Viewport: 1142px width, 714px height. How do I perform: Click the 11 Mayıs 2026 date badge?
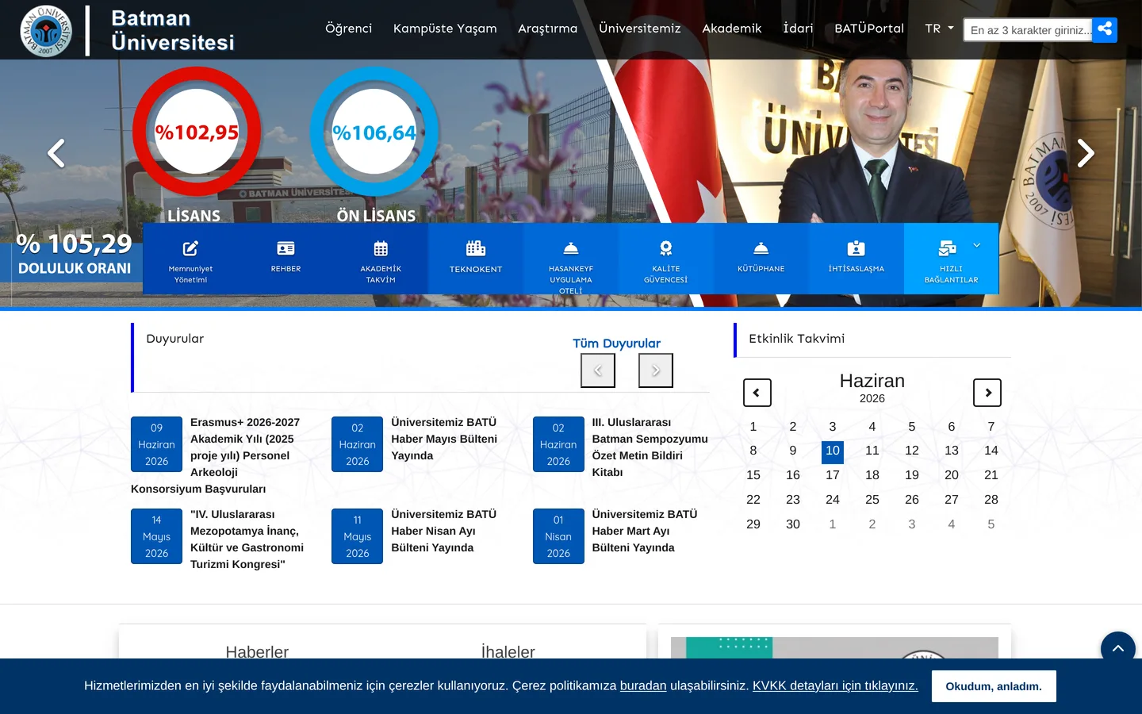click(358, 536)
